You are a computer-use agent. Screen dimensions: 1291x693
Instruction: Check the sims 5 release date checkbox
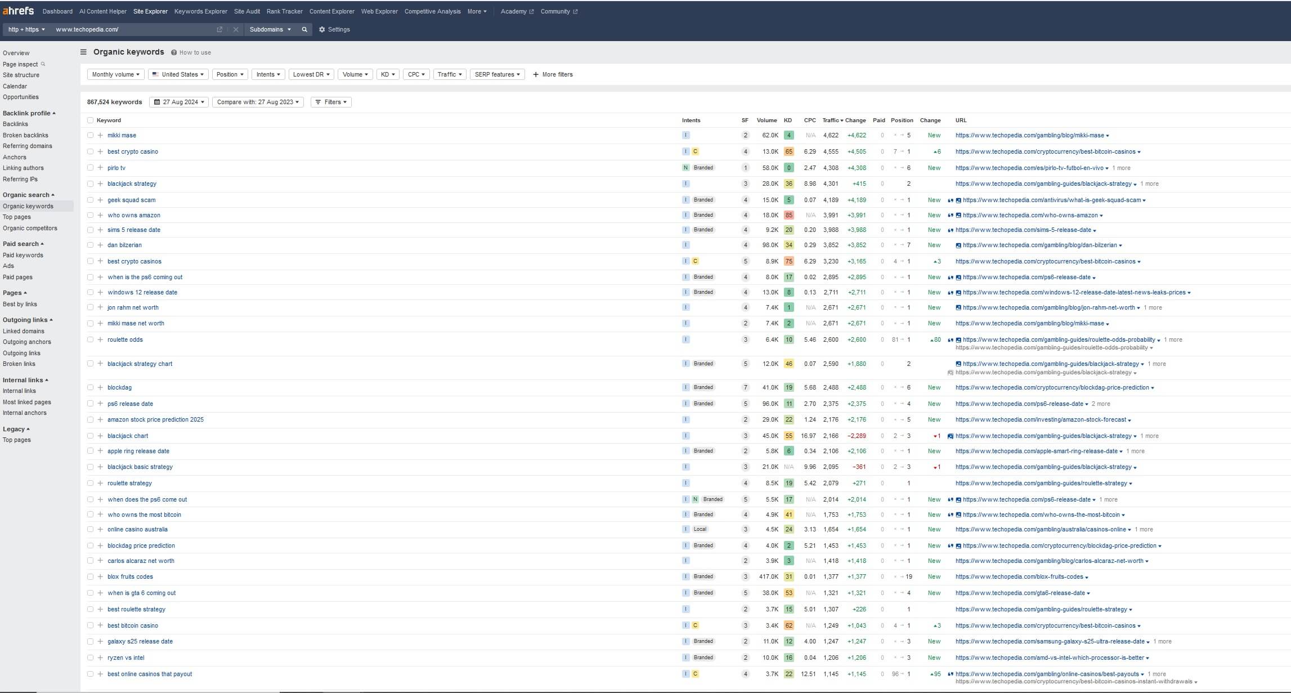pos(90,230)
